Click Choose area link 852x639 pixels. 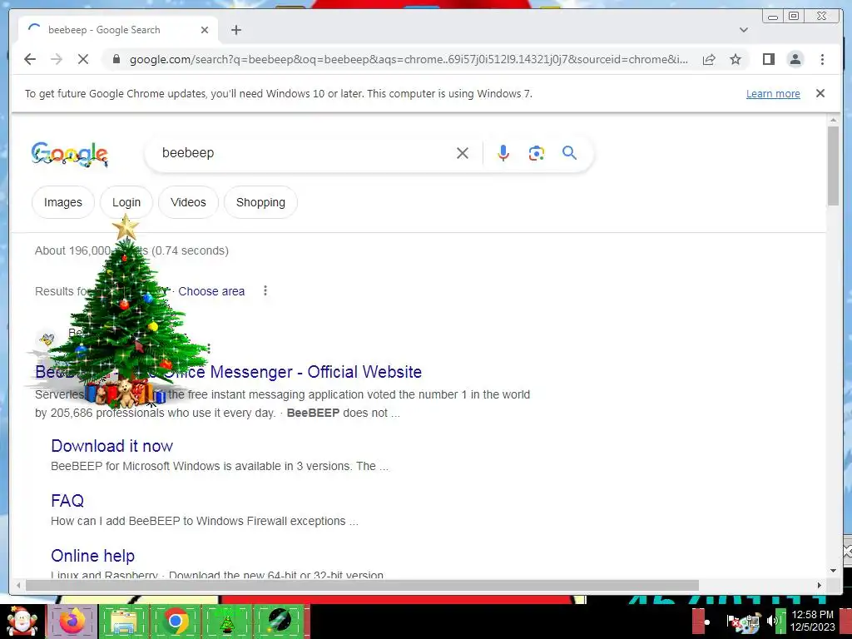(211, 291)
